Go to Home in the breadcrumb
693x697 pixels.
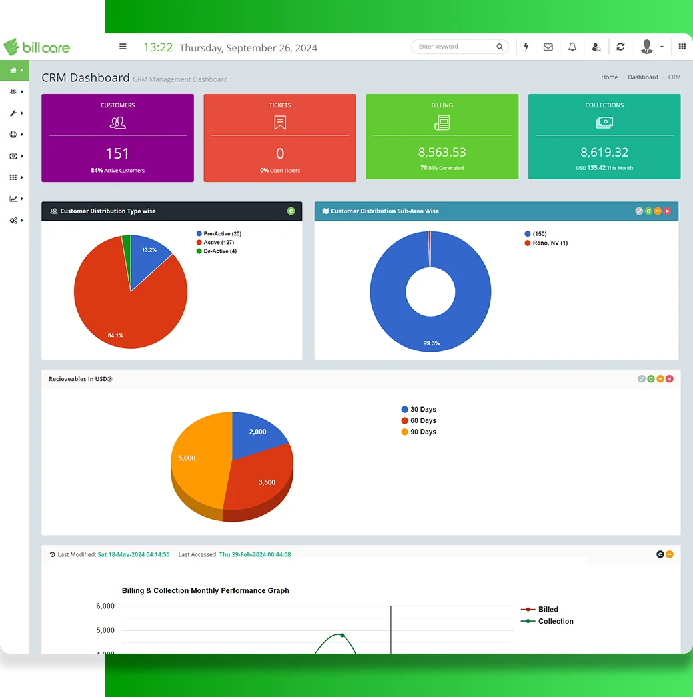tap(609, 77)
